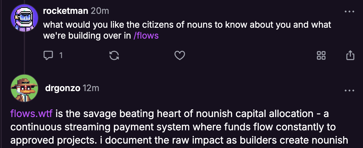Open the /flows channel link
This screenshot has height=148, width=363.
(x=146, y=36)
